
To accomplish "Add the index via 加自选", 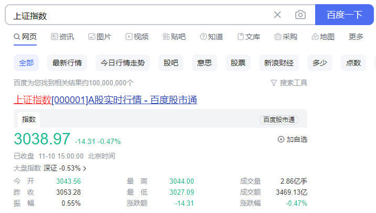I will pyautogui.click(x=292, y=139).
